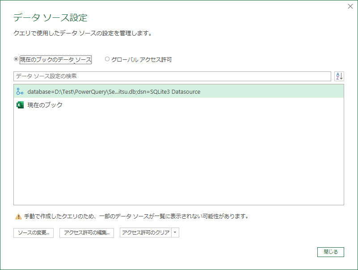Click the 閉じる button
This screenshot has height=270, width=358.
pyautogui.click(x=330, y=252)
